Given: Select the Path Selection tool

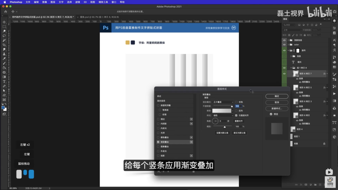Looking at the screenshot, I should point(4,91).
